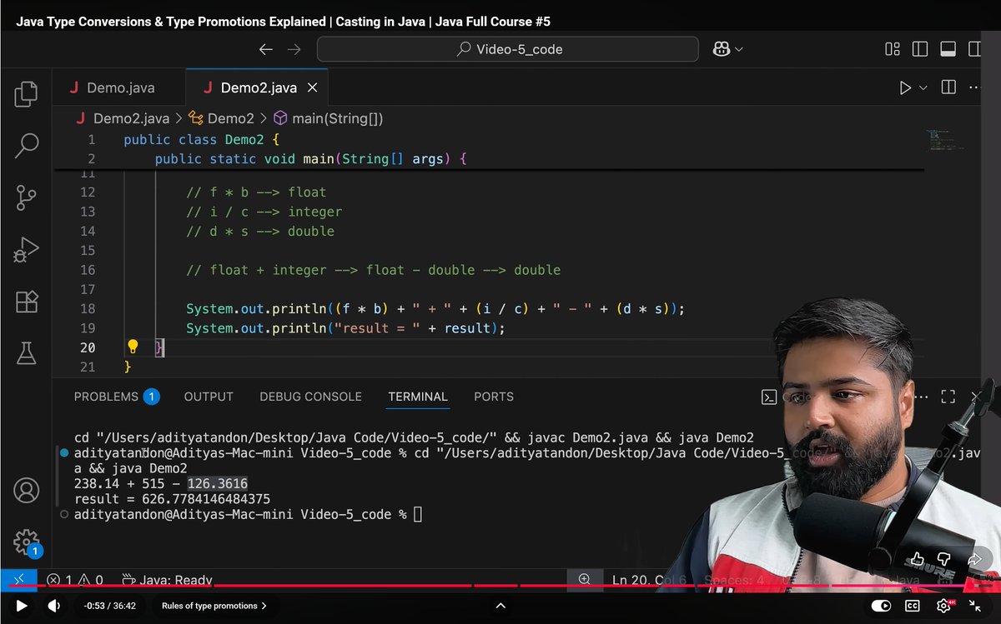1001x624 pixels.
Task: Select the Run and Debug icon
Action: click(x=26, y=250)
